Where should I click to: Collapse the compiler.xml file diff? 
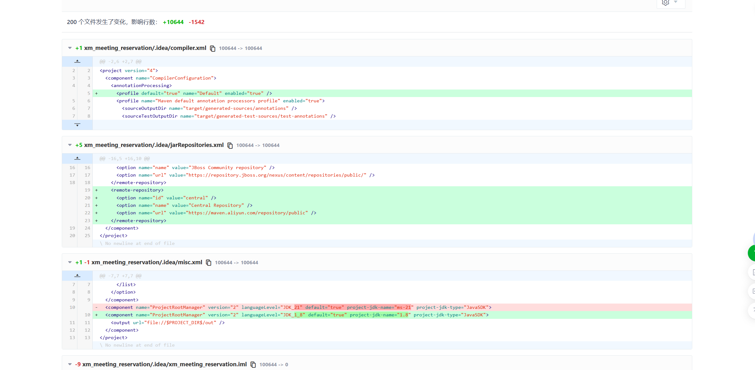pos(70,48)
